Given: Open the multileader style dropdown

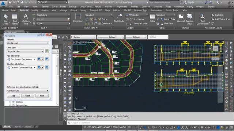Looking at the screenshot, I should tap(137, 15).
